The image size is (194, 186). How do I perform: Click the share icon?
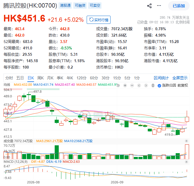click(149, 6)
